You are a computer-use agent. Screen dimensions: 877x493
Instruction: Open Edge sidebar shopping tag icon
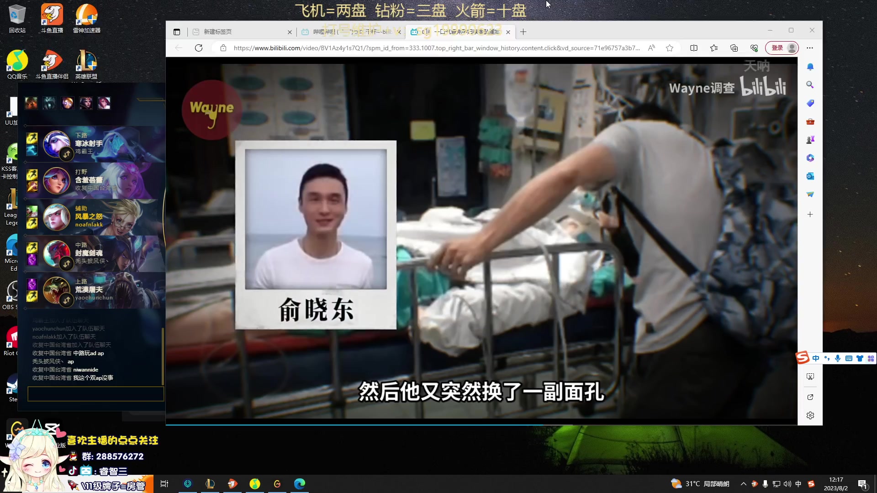(810, 103)
